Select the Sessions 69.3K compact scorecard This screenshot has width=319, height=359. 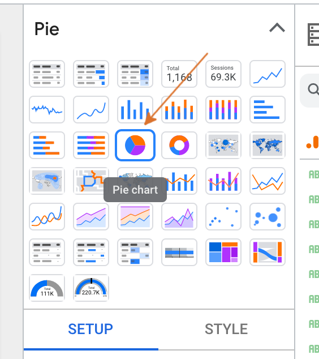click(223, 74)
